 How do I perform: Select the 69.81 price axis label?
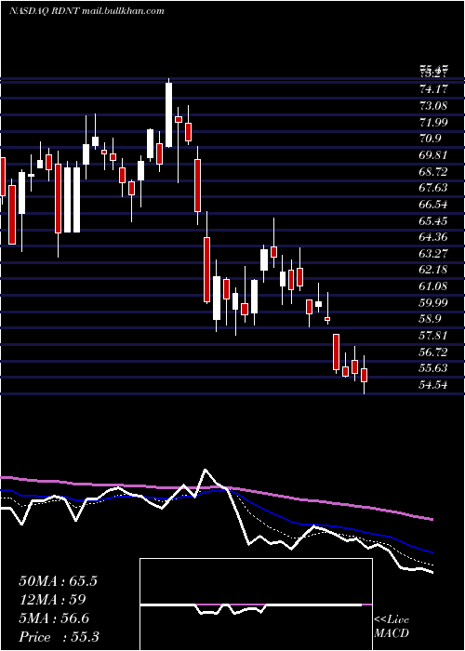click(x=433, y=155)
